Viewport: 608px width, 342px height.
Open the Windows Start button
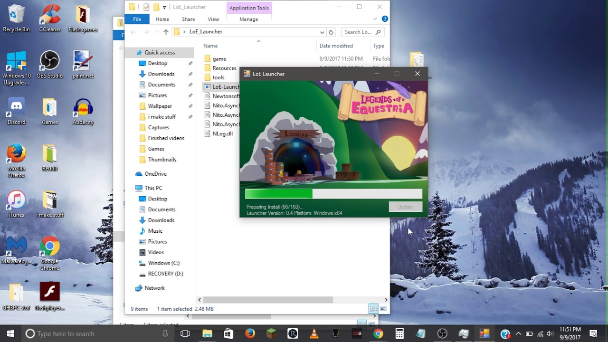[10, 334]
